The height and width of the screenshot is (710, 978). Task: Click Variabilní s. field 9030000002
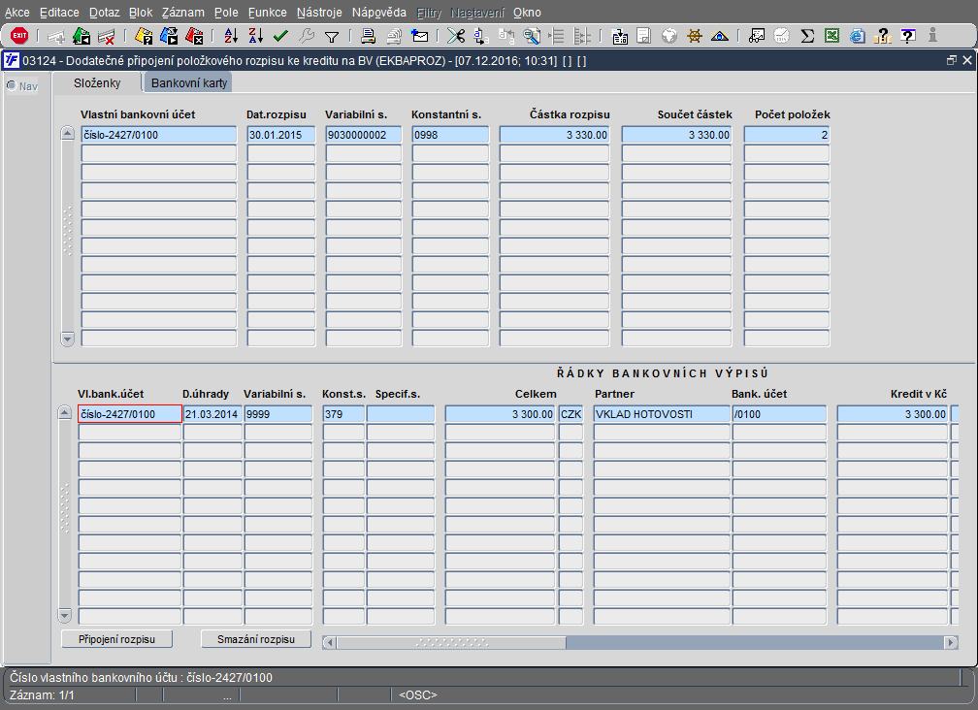tap(363, 135)
